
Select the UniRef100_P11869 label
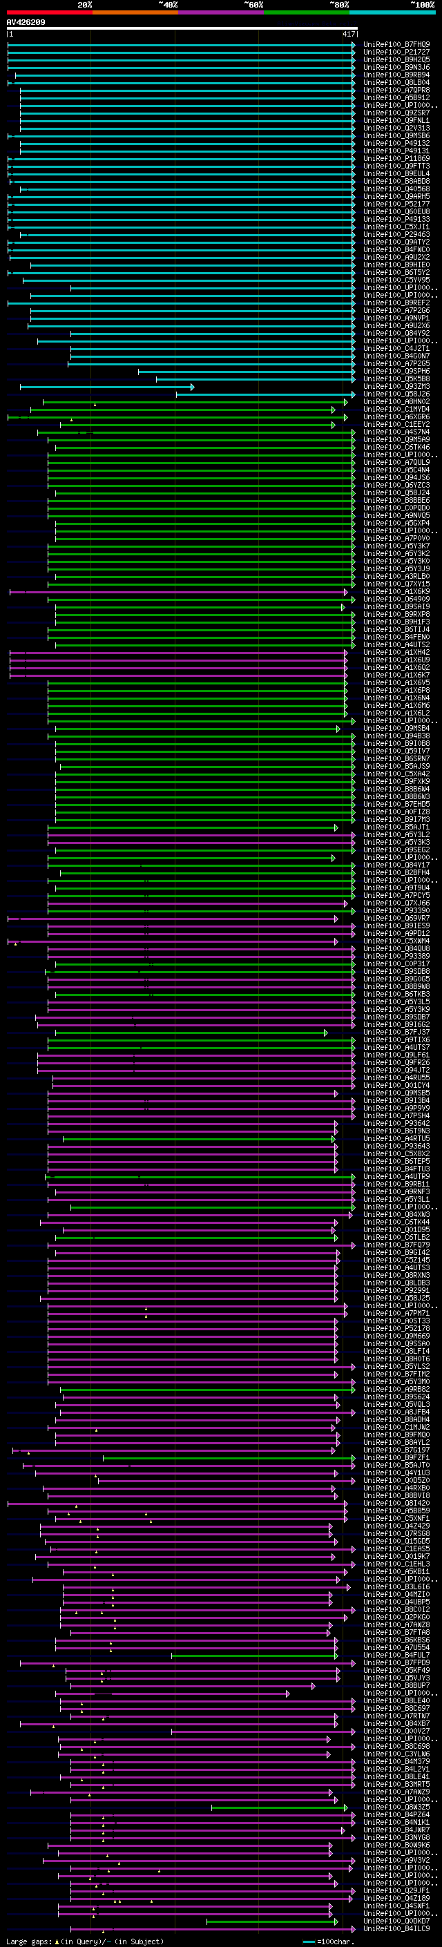coord(396,159)
